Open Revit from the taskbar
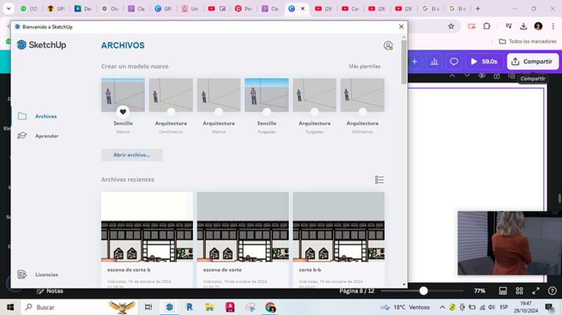562x315 pixels. [190, 307]
